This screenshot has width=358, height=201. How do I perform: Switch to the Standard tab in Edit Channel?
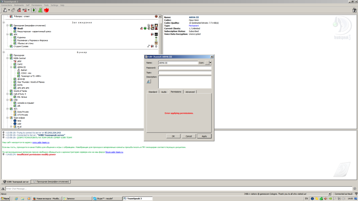click(x=153, y=92)
